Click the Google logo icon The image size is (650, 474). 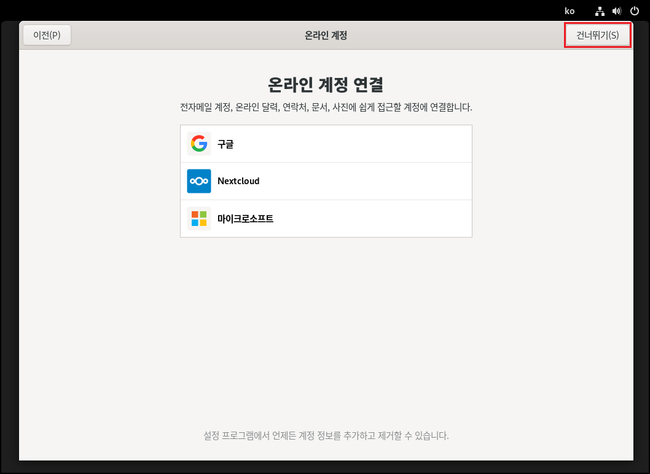(x=199, y=144)
